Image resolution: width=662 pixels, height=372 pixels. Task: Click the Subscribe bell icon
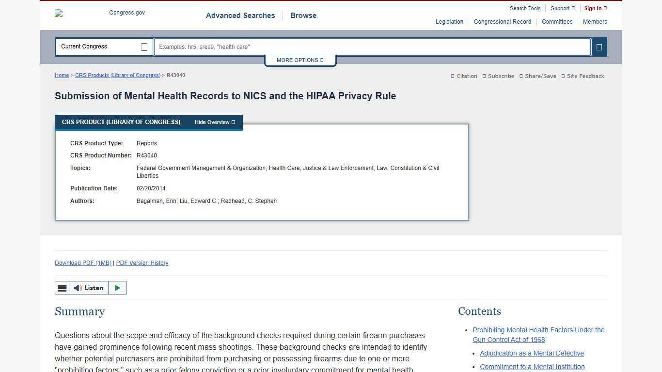coord(485,76)
